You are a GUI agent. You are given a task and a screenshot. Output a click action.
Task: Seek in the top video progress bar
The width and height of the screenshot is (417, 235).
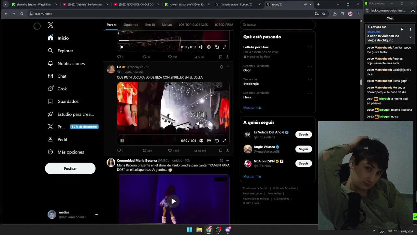pos(173,40)
